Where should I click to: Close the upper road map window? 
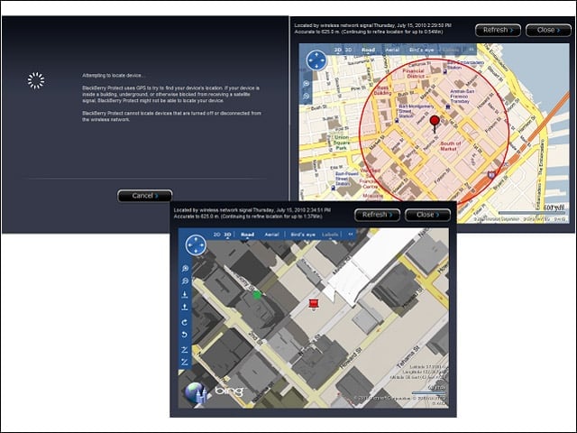(x=548, y=30)
